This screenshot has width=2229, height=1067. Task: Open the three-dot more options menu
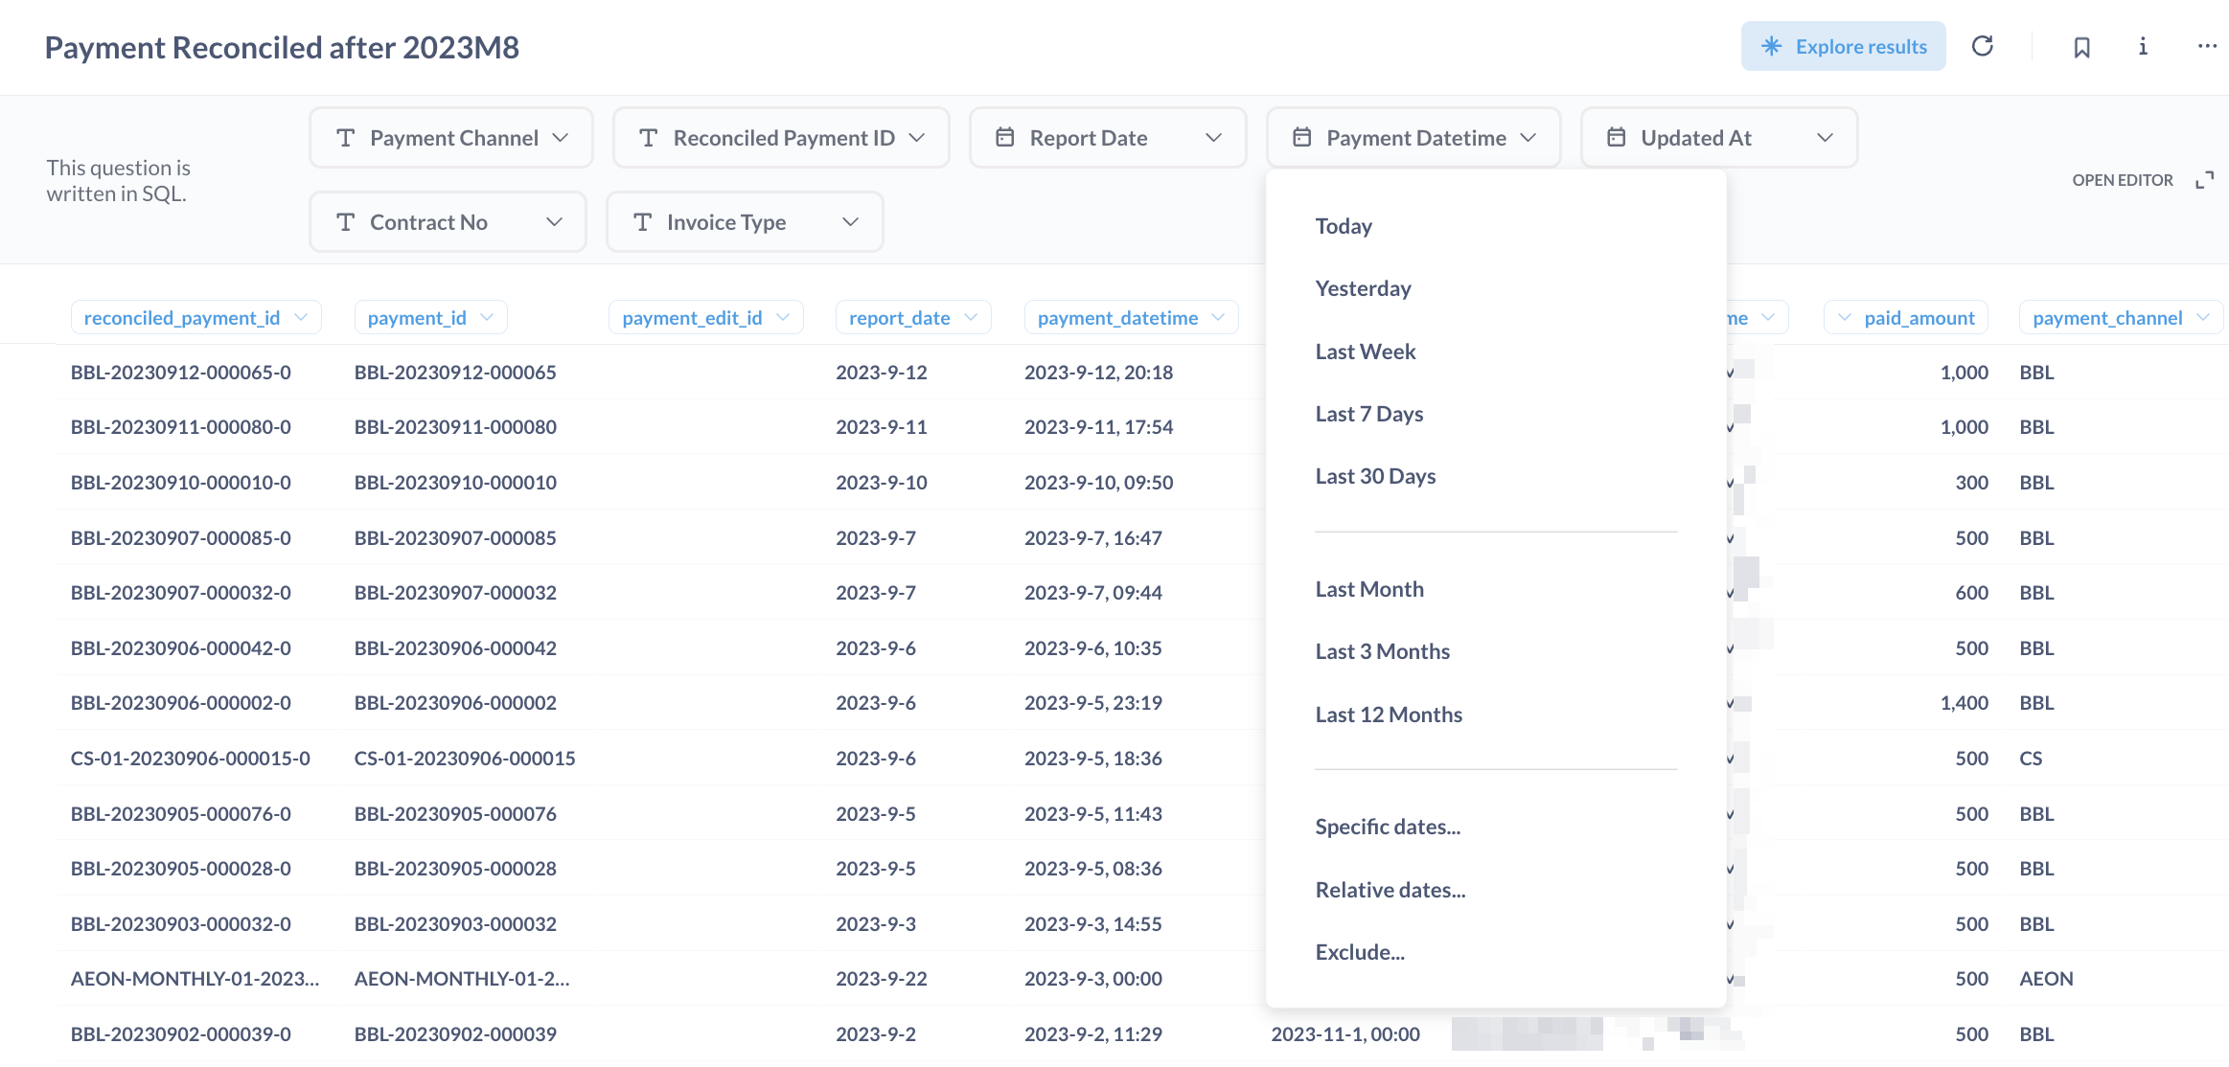(2207, 46)
